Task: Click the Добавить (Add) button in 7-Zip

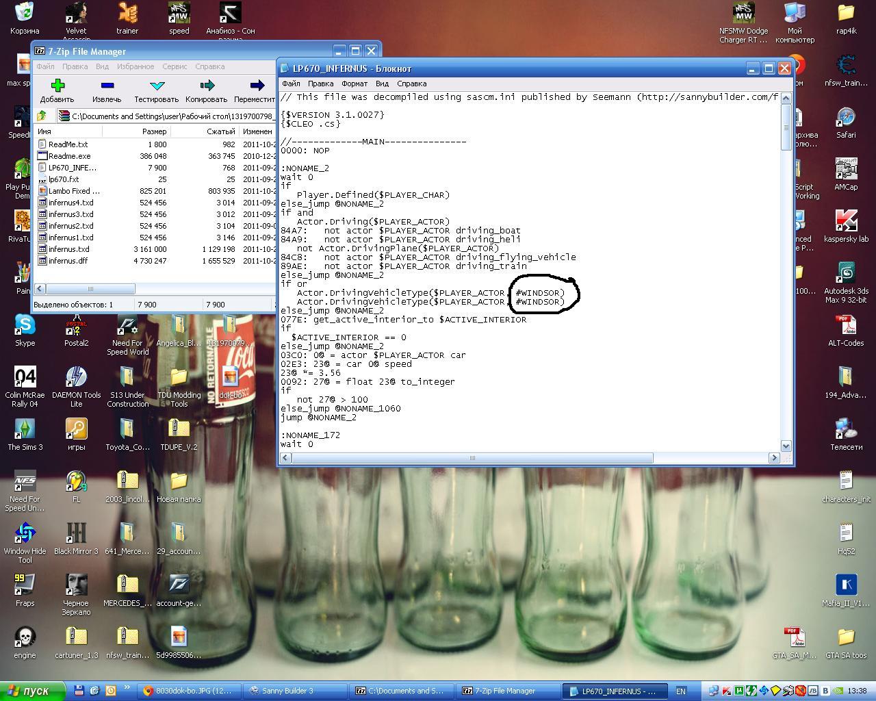Action: (57, 90)
